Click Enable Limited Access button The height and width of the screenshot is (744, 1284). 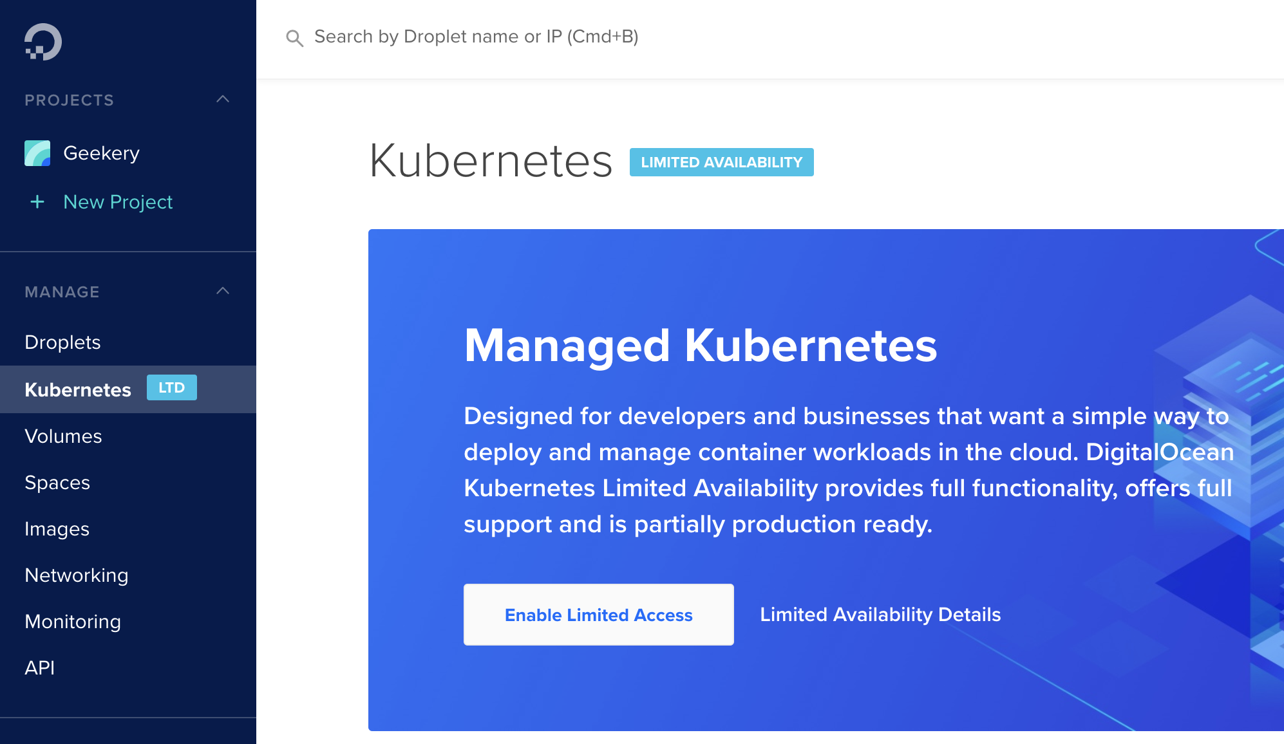tap(599, 615)
